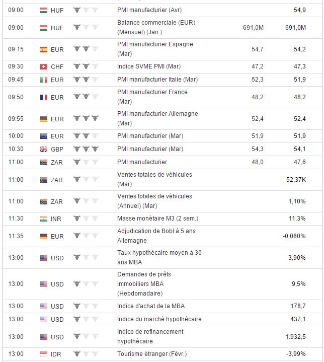This screenshot has height=362, width=324.
Task: Click the bull importance icons for Masse monétaire M3
Action: 86,218
